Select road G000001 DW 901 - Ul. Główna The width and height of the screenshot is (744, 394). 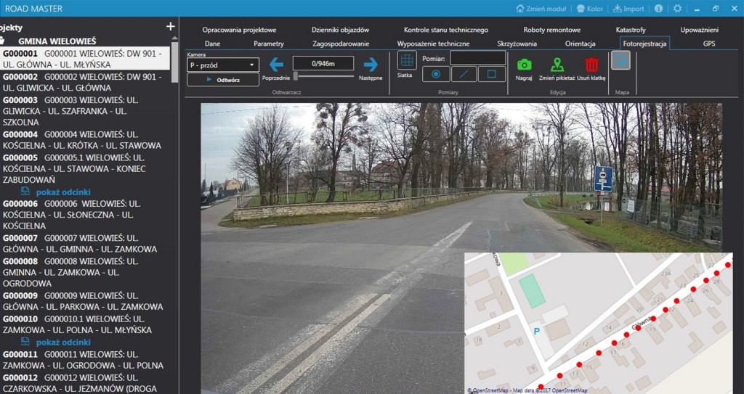(x=84, y=59)
